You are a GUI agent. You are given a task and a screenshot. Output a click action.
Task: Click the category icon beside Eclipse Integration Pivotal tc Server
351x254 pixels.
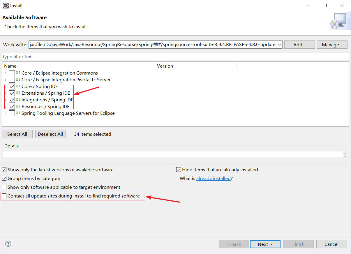(18, 80)
